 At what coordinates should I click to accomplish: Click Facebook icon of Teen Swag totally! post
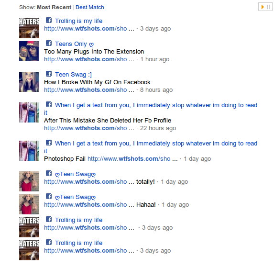49,173
